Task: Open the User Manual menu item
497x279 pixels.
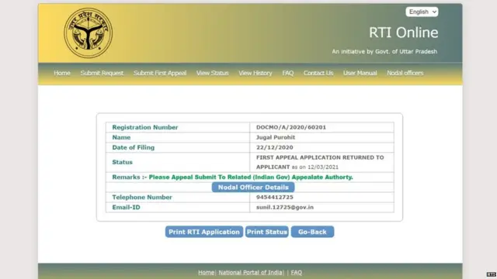Action: pyautogui.click(x=360, y=73)
